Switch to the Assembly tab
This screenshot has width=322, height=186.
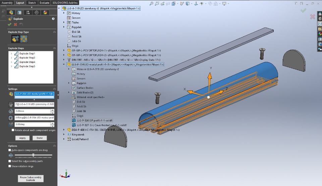(x=7, y=3)
